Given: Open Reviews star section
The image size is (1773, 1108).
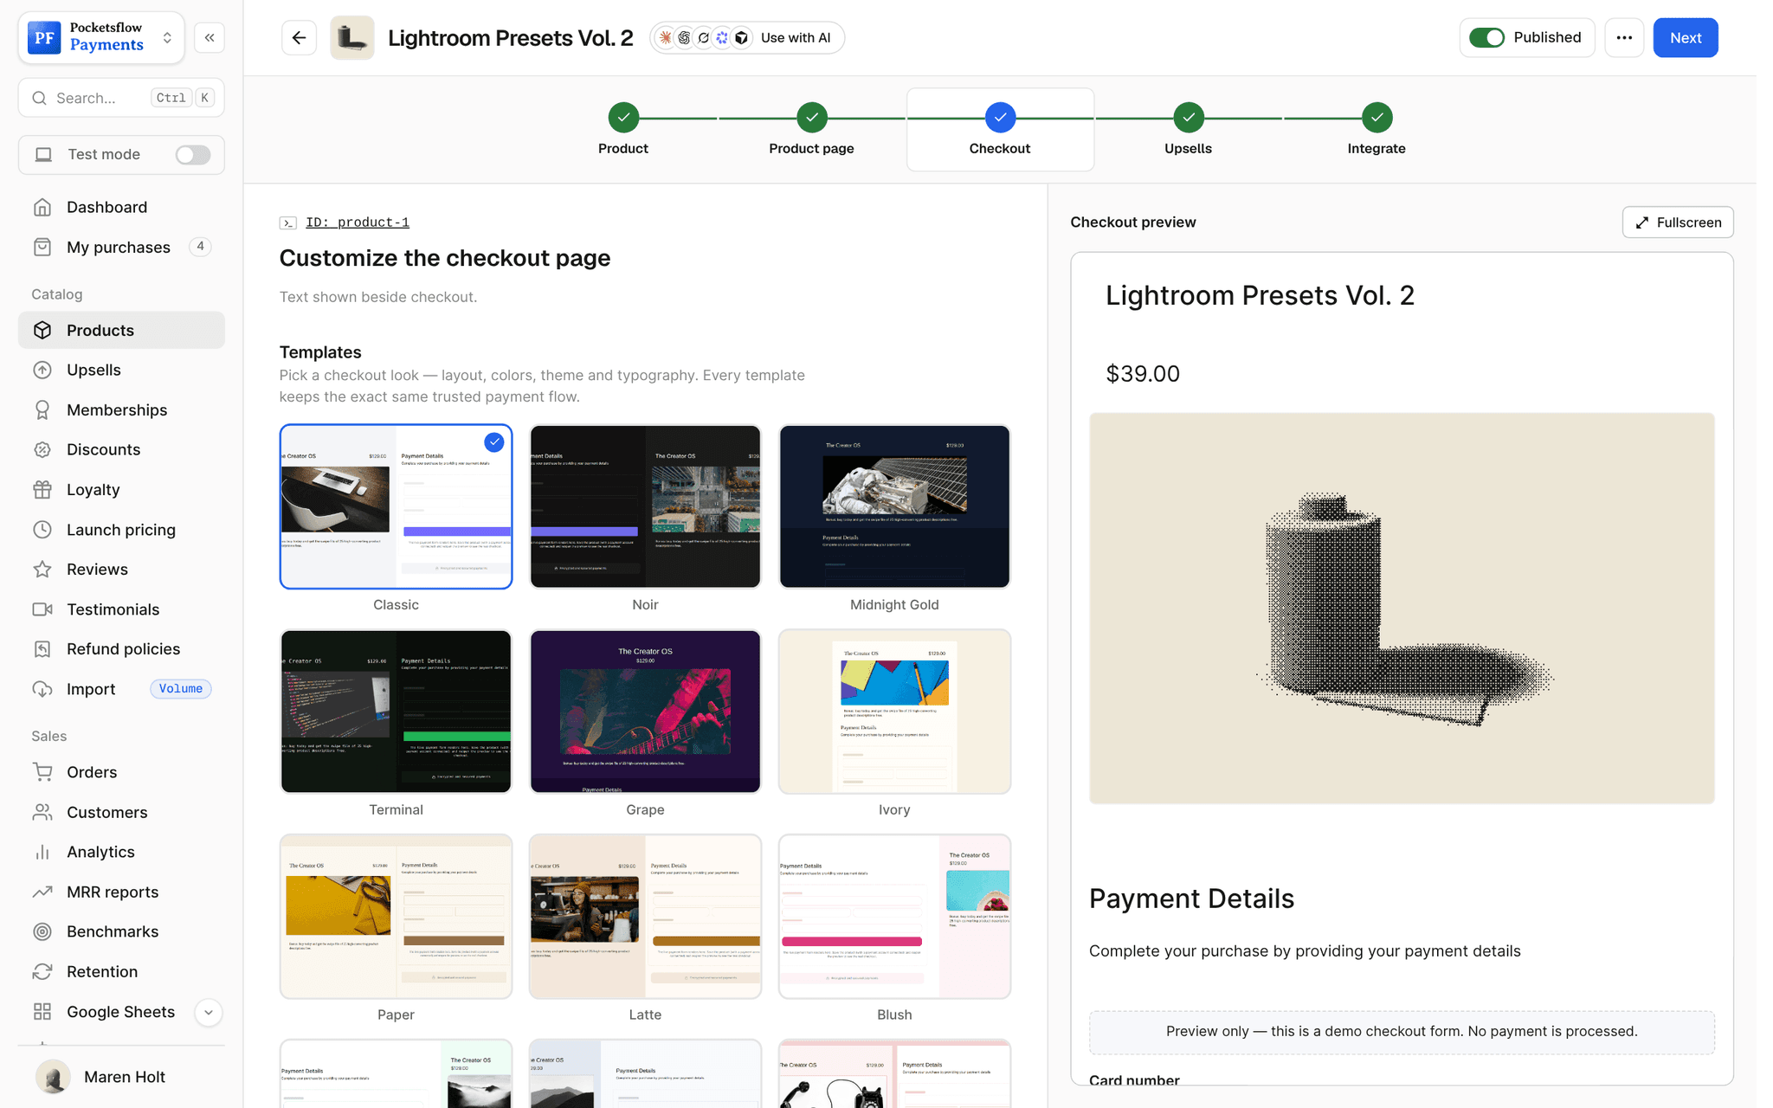Looking at the screenshot, I should coord(121,570).
